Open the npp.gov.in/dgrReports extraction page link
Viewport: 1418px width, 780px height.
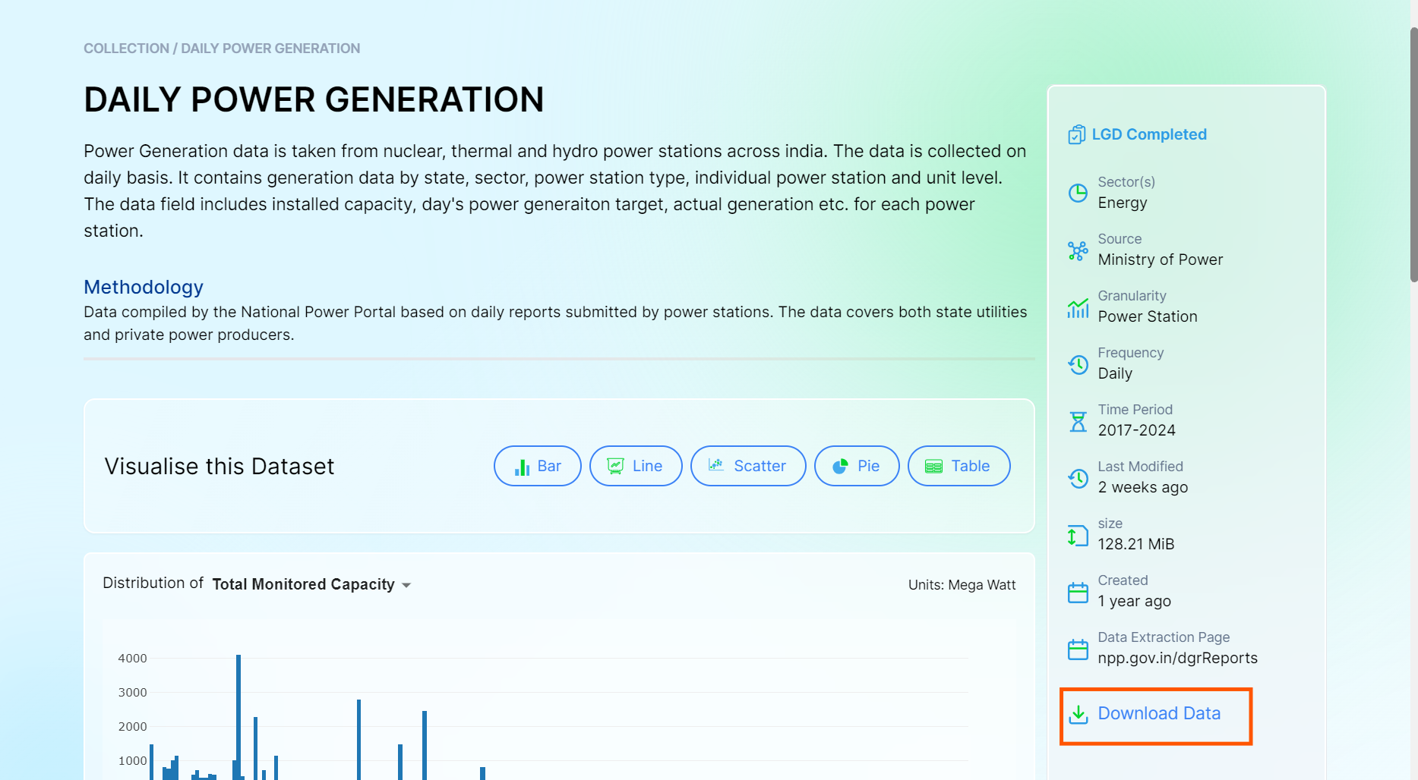[x=1177, y=658]
